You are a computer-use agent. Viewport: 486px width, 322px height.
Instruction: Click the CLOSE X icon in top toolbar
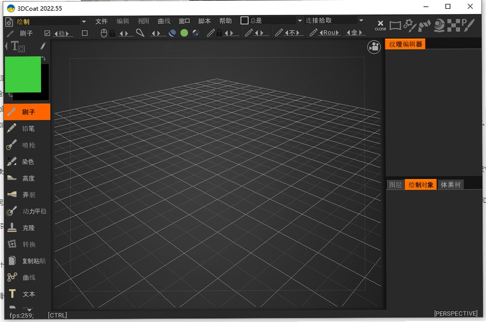380,25
